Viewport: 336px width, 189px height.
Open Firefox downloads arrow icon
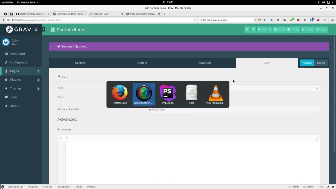[x=272, y=20]
